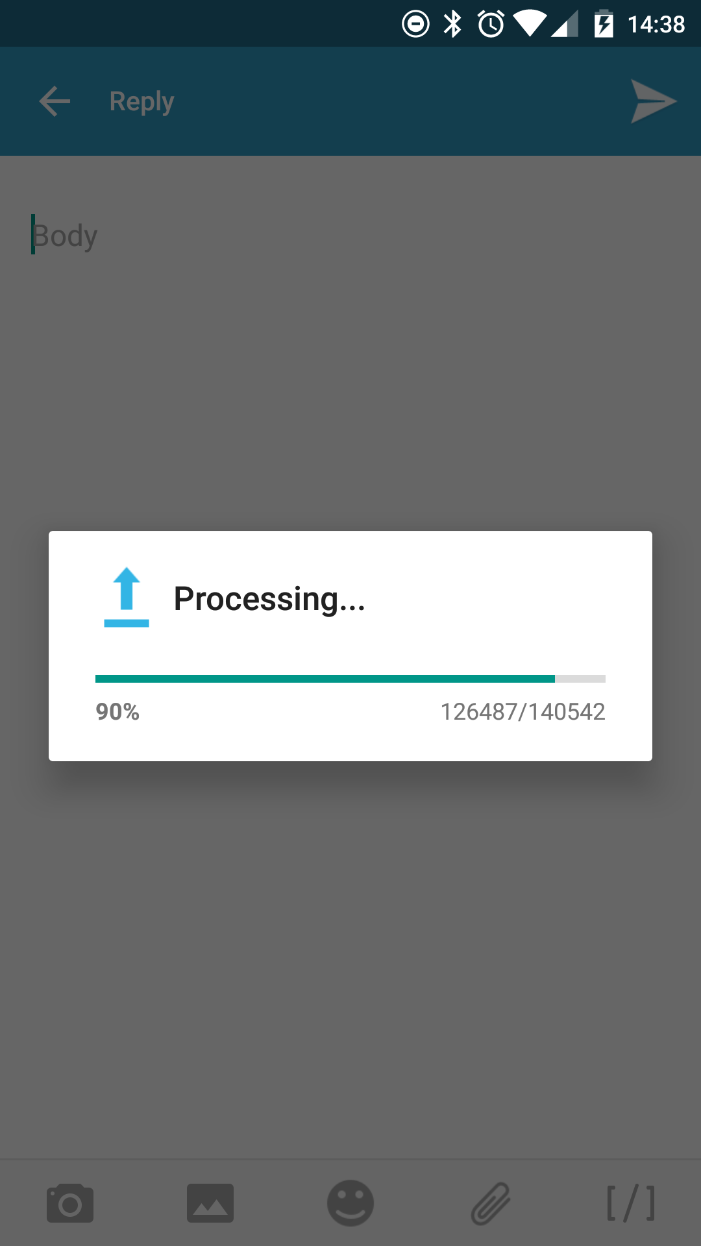Open the camera to take photo

click(x=70, y=1203)
